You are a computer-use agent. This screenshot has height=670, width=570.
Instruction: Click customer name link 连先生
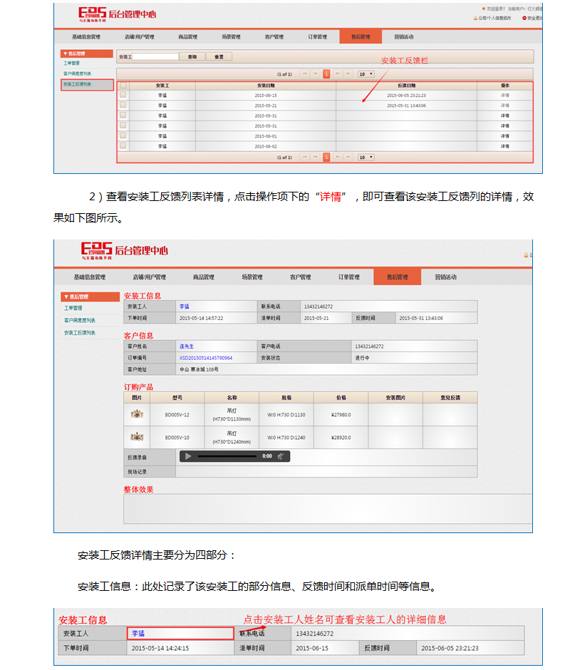click(186, 346)
